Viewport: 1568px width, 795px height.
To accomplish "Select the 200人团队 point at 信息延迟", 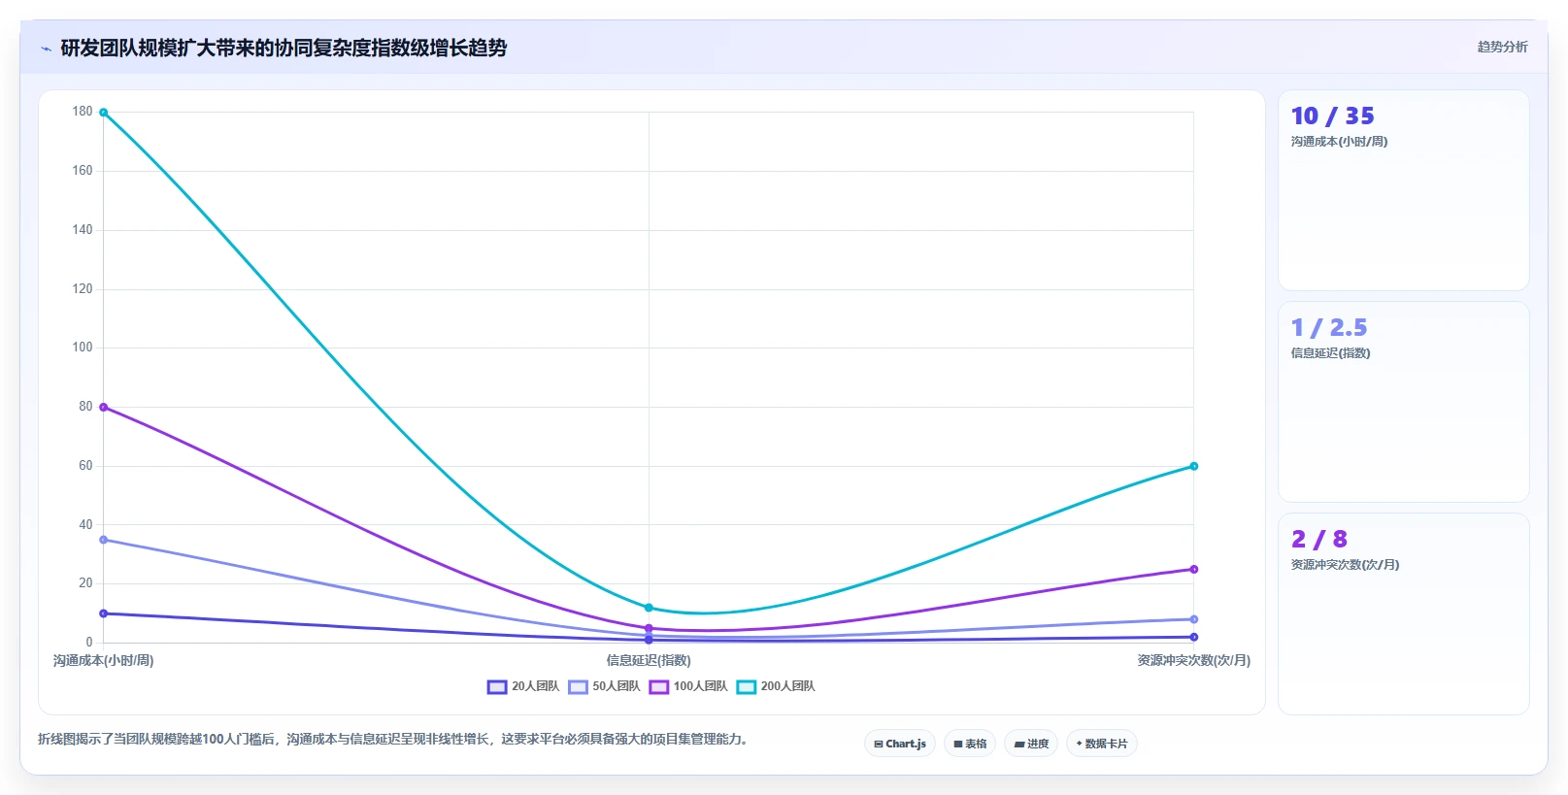I will [649, 608].
